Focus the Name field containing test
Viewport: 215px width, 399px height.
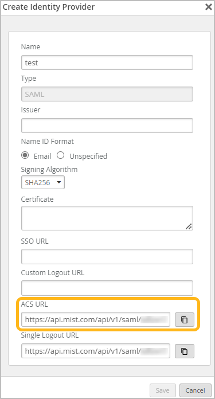(107, 62)
